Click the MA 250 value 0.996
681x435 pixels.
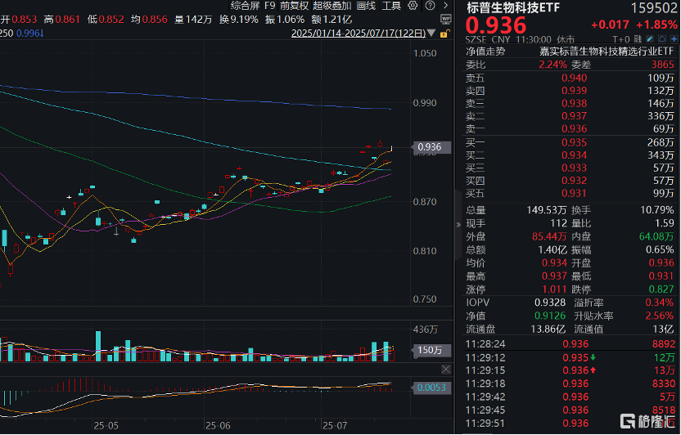(29, 33)
